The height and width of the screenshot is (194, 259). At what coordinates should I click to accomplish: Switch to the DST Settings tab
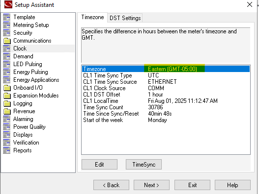pos(125,18)
